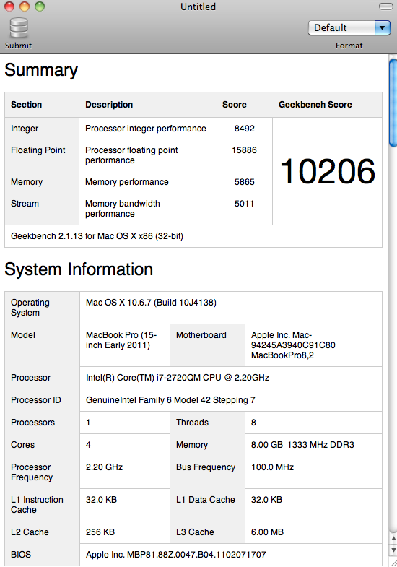Click the Cores value 4
397x567 pixels.
point(88,445)
